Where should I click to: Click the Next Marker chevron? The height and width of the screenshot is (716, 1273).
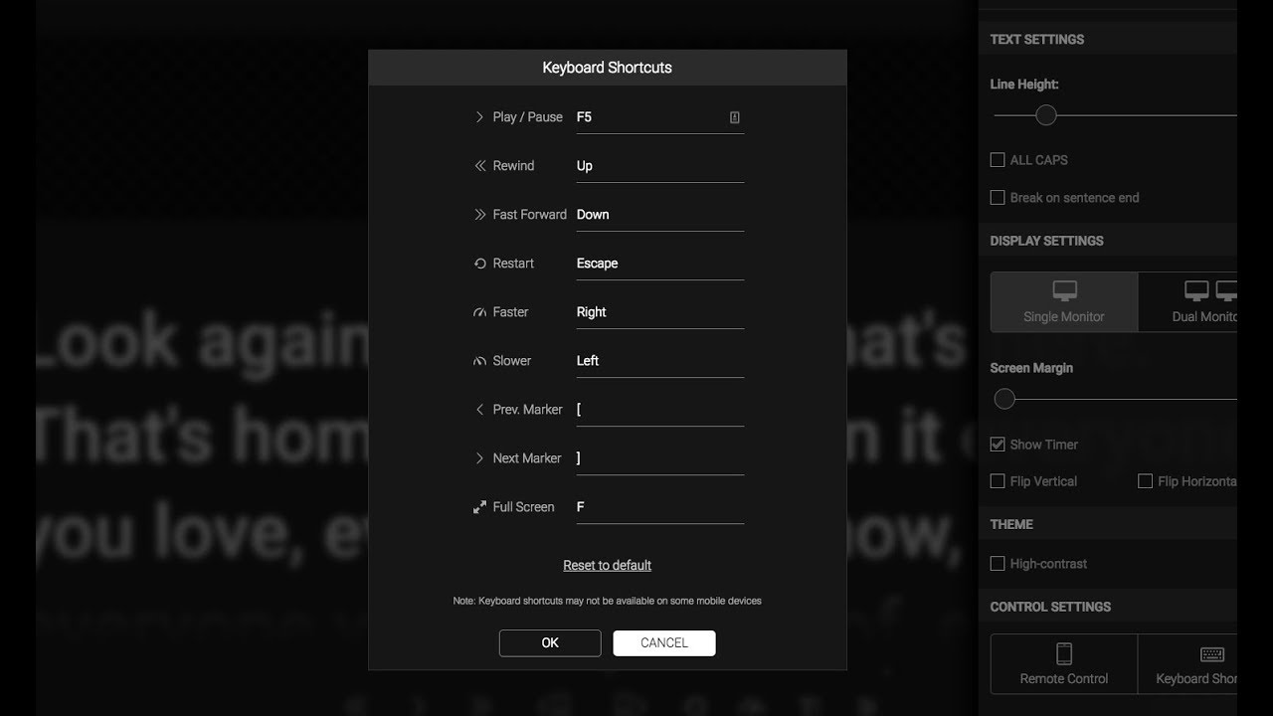point(478,457)
